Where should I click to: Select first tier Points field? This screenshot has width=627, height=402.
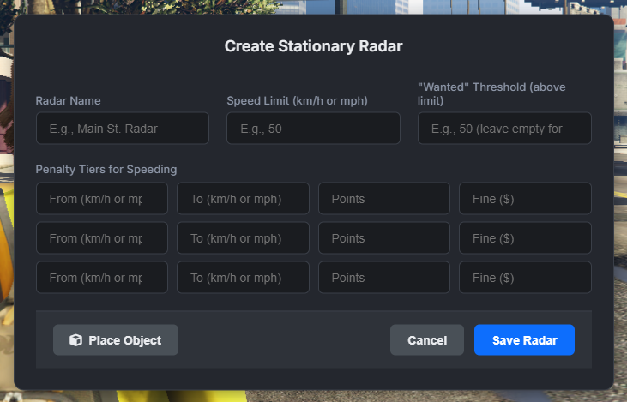(384, 199)
